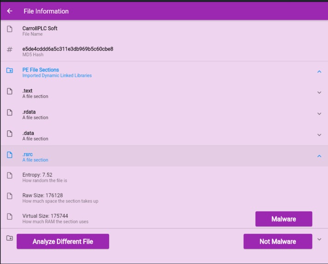The height and width of the screenshot is (264, 328).
Task: Select the .rdata row label
Action: click(29, 111)
